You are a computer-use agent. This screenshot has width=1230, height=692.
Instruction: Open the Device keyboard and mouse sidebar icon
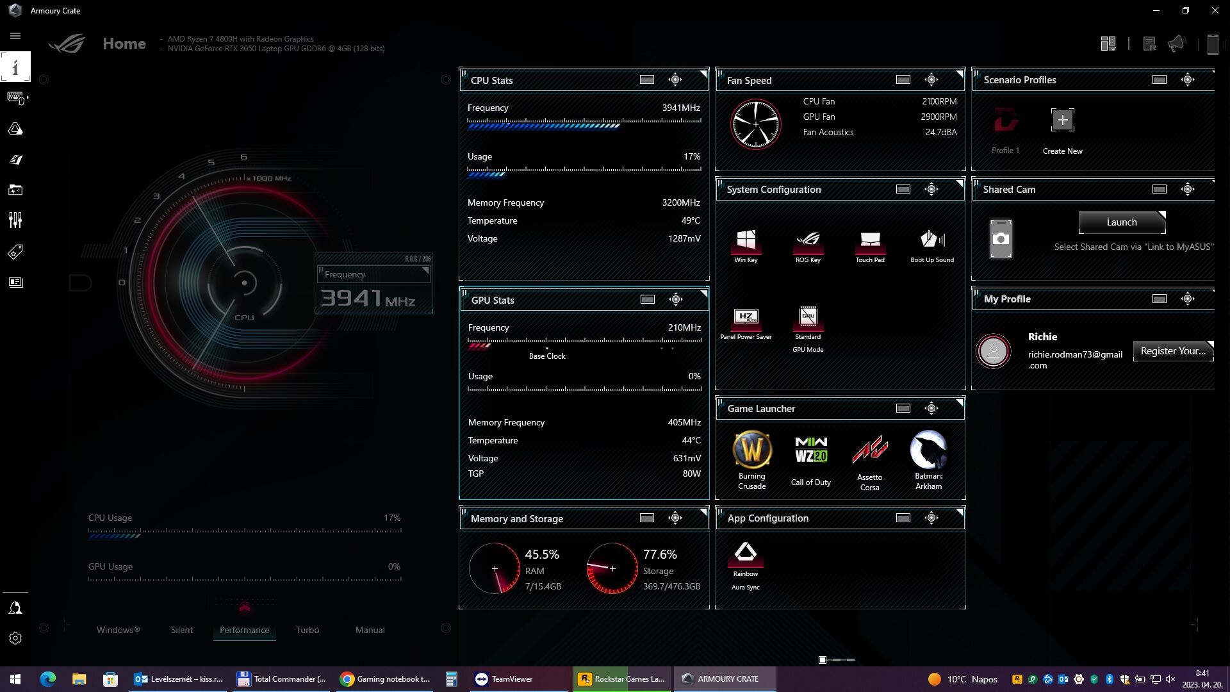pyautogui.click(x=15, y=98)
